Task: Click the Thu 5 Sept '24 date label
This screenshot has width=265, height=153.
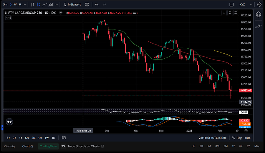Action: click(83, 131)
